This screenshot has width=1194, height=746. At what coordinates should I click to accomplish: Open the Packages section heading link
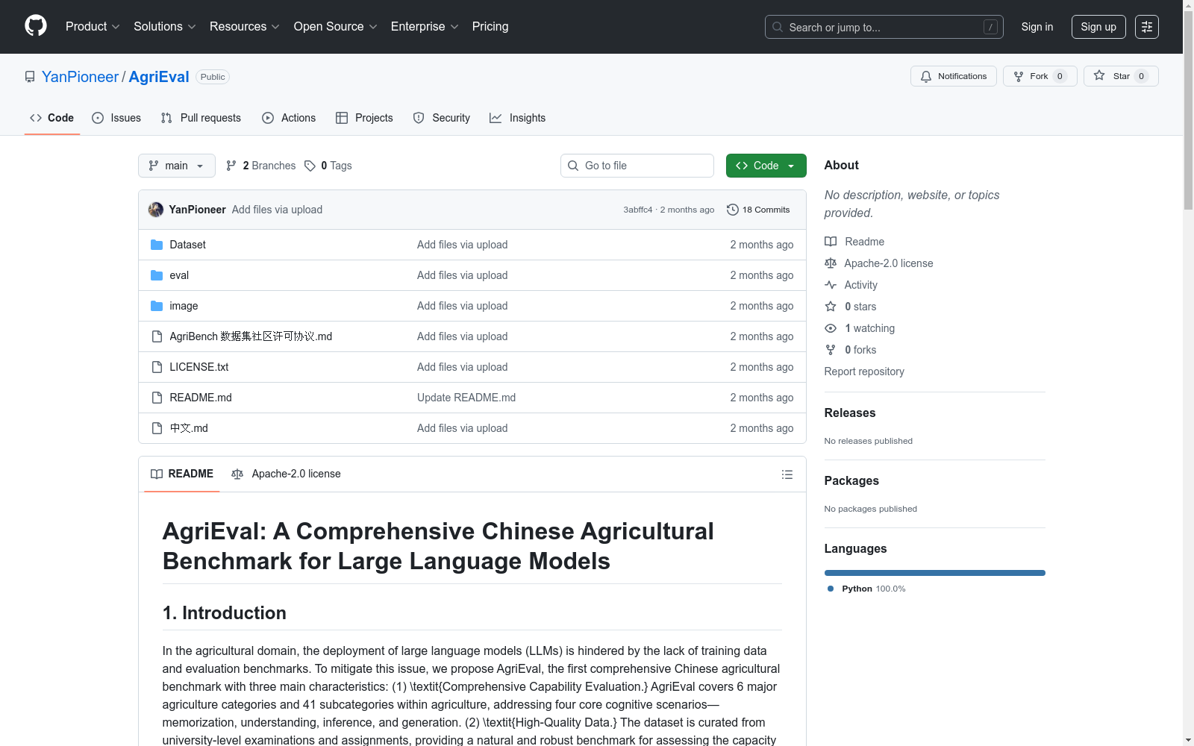[x=851, y=481]
